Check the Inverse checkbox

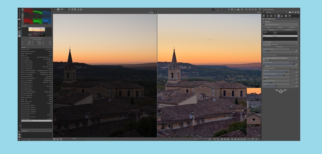pos(264,66)
